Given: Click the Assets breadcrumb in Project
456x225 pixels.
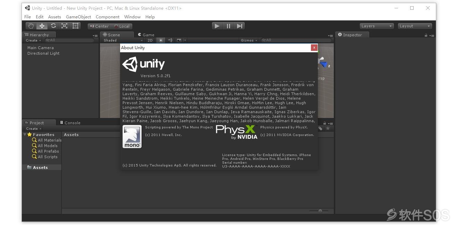Looking at the screenshot, I should (71, 135).
